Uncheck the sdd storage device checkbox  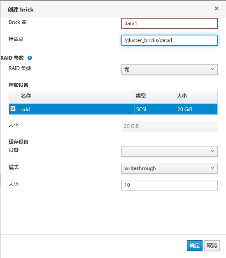point(13,109)
